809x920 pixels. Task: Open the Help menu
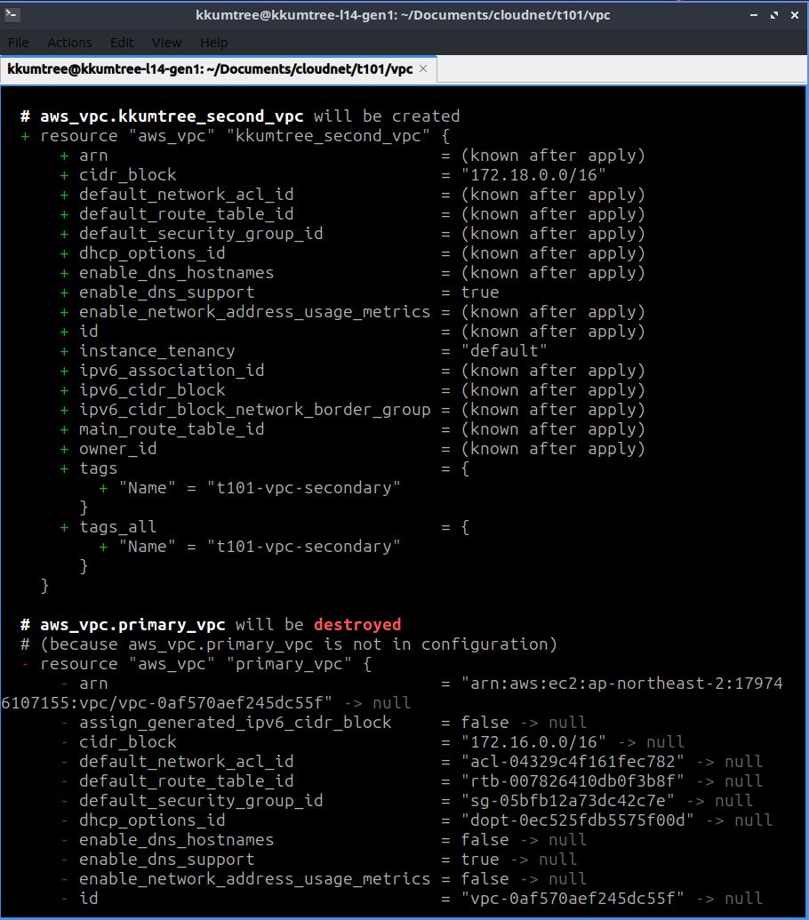point(213,43)
